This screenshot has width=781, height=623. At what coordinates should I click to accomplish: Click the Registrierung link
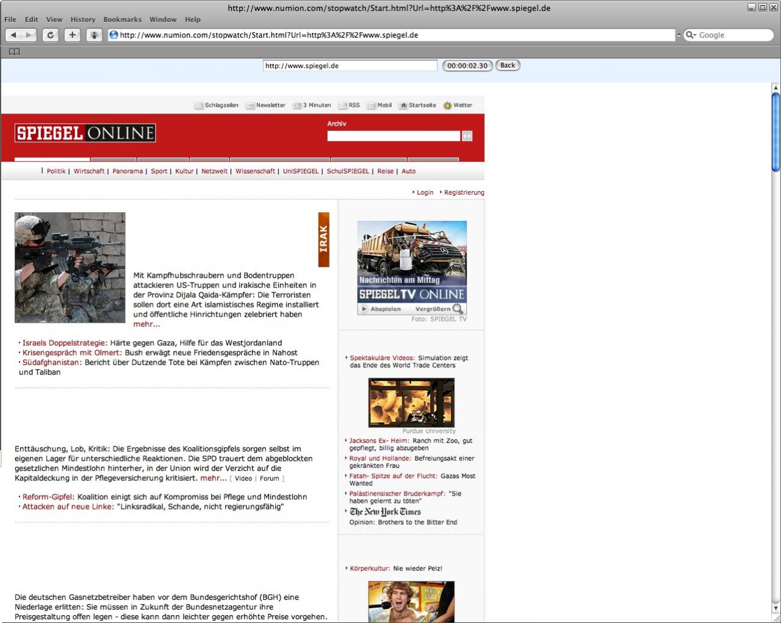pos(464,193)
